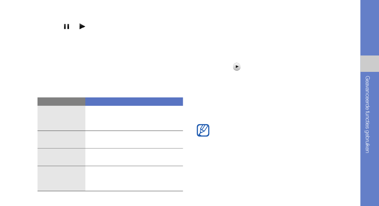Image resolution: width=379 pixels, height=206 pixels.
Task: Click the last light-gray table row cell
Action: [x=61, y=178]
